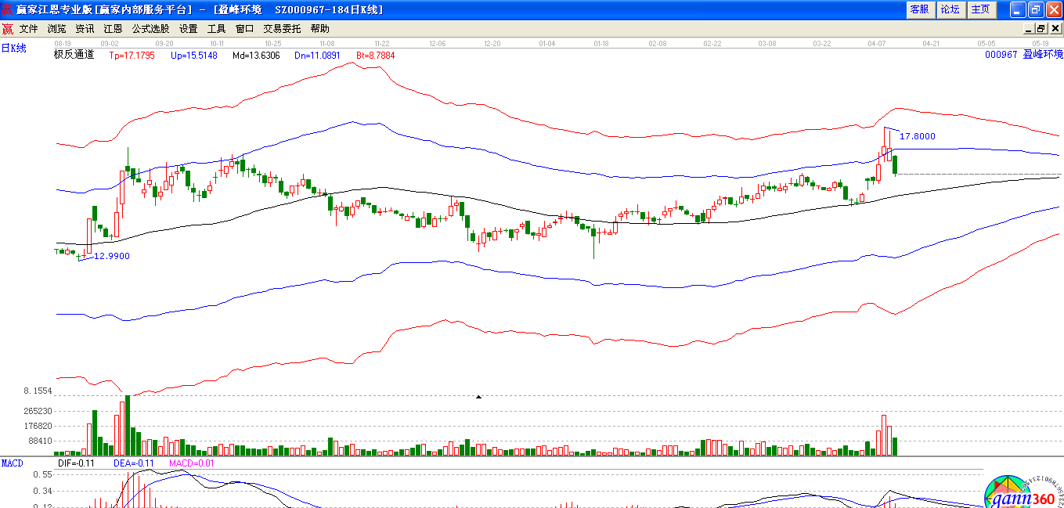1064x508 pixels.
Task: Open the 窗口 menu
Action: pos(244,28)
